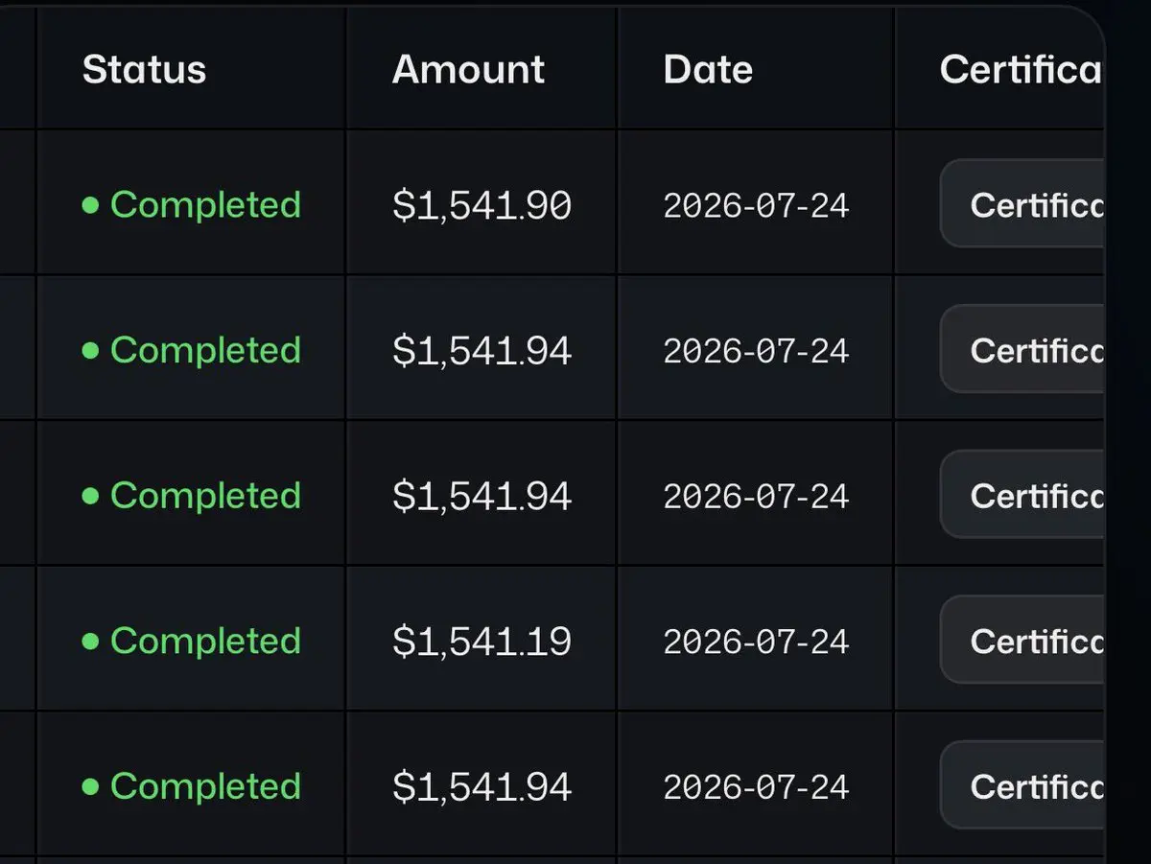Sort by the Status column header
This screenshot has width=1151, height=864.
(x=144, y=70)
